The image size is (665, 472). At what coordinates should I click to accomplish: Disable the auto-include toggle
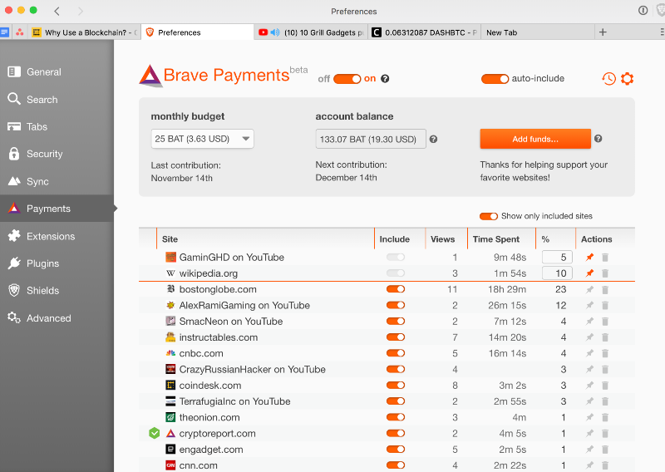(495, 79)
